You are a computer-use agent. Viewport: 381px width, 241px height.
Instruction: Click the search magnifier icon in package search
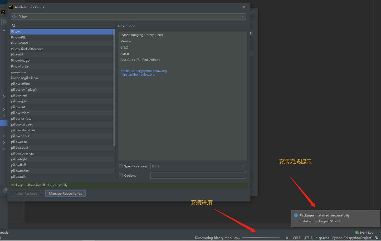[14, 17]
